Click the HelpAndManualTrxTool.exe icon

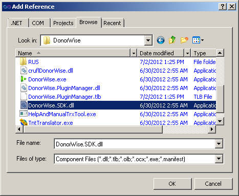click(x=24, y=114)
